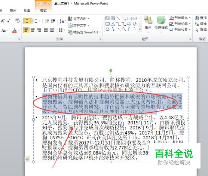Open the Aa change case menu
This screenshot has height=176, width=208.
5,30
